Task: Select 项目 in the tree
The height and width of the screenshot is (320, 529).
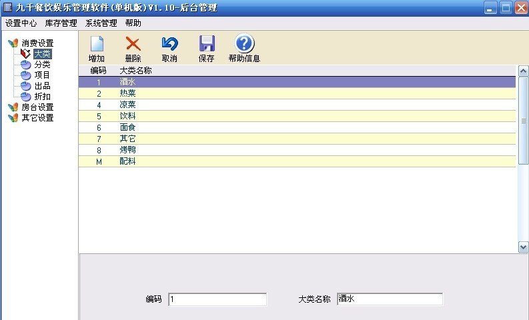Action: point(42,75)
